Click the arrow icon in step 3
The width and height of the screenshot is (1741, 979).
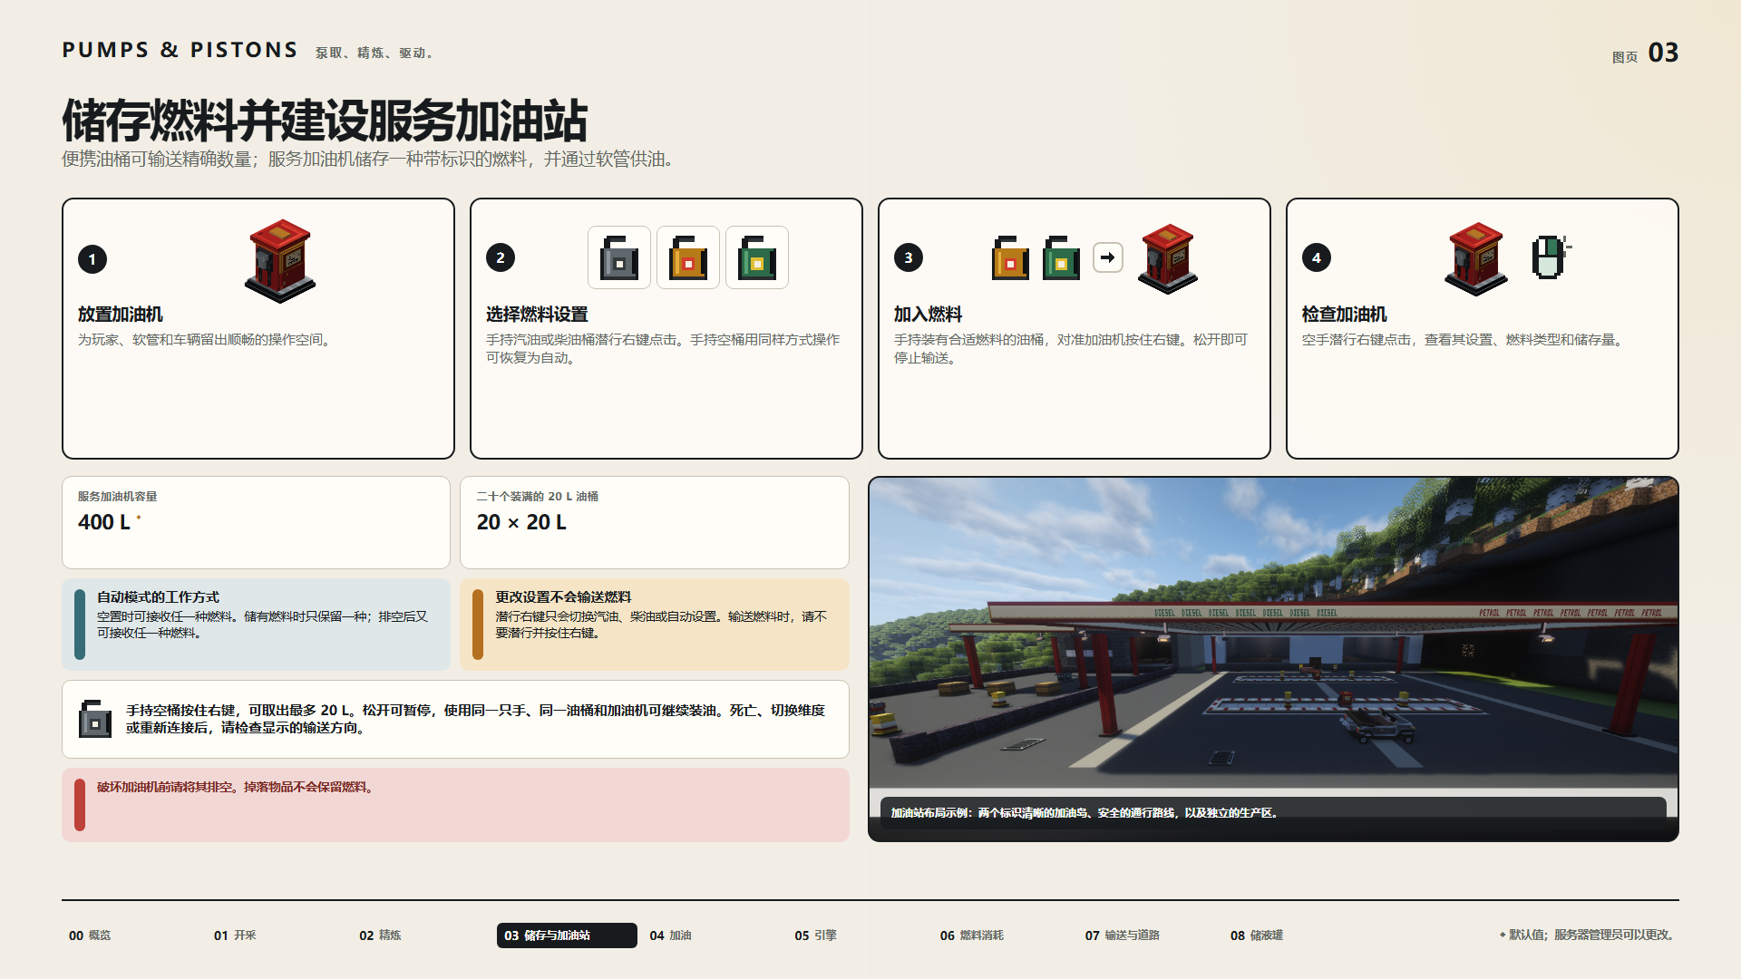click(x=1108, y=257)
